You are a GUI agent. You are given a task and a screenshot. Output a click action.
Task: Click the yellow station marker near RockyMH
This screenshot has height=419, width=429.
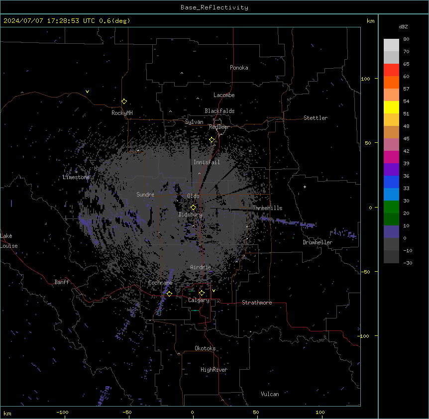click(124, 102)
